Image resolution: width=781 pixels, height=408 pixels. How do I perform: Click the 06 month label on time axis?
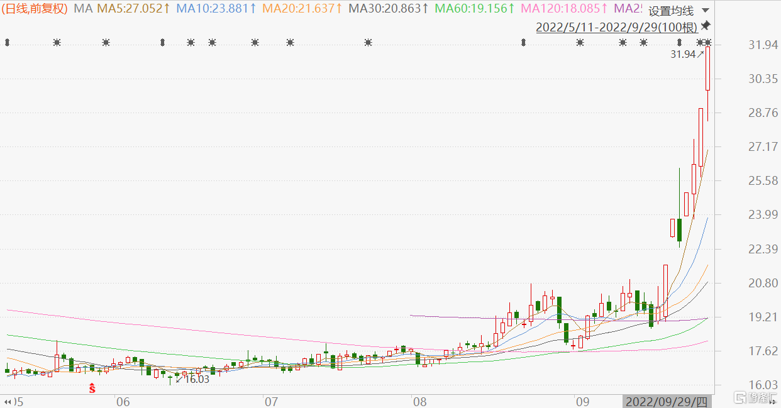[123, 401]
